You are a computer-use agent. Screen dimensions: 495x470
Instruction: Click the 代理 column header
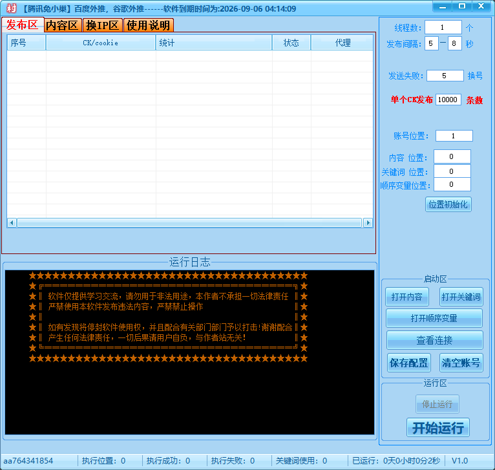click(x=342, y=43)
